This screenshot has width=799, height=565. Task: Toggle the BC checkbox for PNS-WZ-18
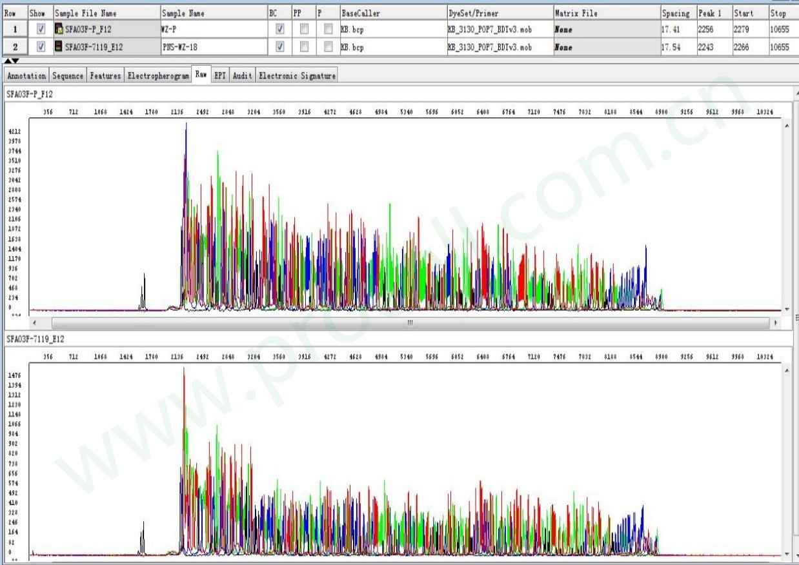pos(279,46)
